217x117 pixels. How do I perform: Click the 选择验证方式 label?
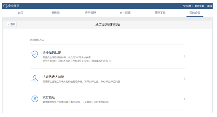click(37, 40)
